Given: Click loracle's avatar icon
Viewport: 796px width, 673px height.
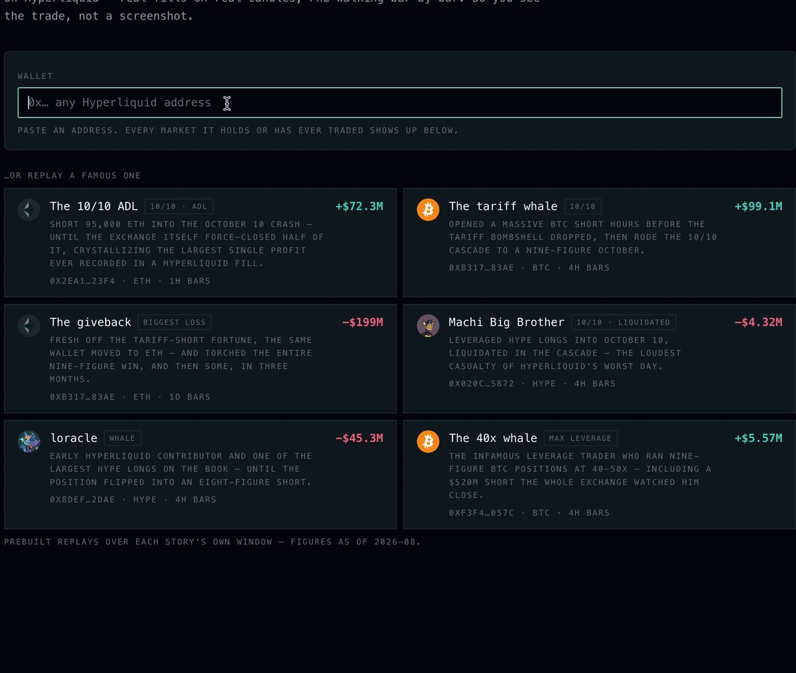Looking at the screenshot, I should (x=29, y=441).
